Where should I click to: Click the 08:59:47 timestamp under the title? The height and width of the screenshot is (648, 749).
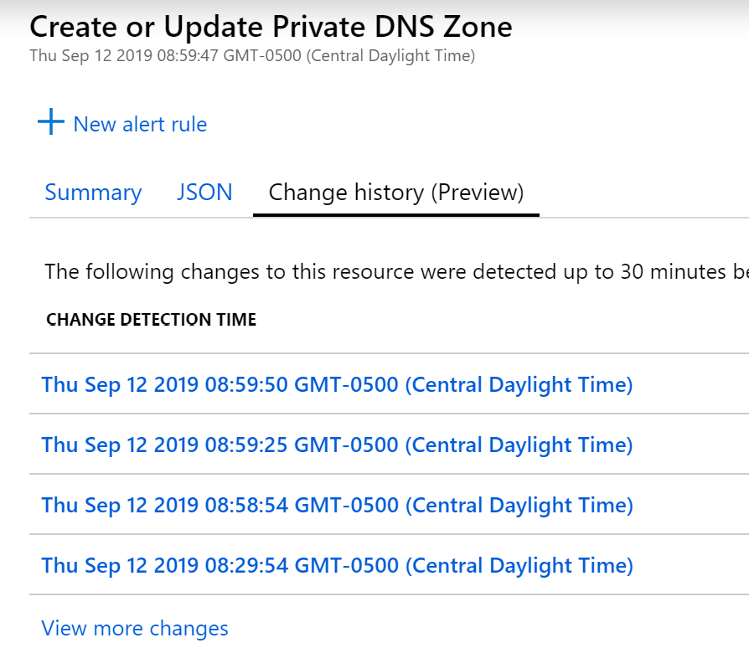(x=252, y=56)
